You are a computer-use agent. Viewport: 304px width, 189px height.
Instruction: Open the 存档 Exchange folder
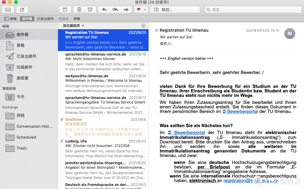[x=29, y=116]
